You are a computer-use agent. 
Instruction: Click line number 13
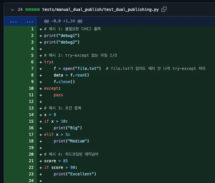(31, 108)
